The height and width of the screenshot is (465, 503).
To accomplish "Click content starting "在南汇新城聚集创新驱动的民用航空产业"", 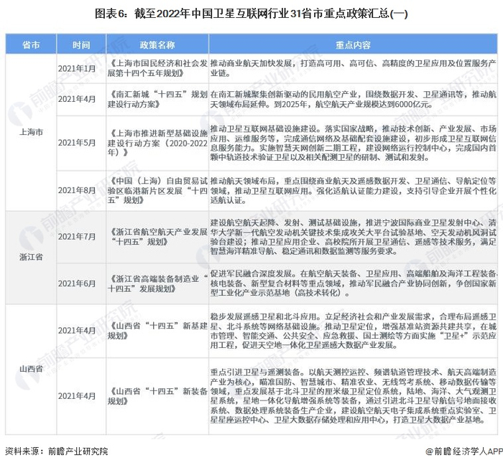I will click(354, 99).
